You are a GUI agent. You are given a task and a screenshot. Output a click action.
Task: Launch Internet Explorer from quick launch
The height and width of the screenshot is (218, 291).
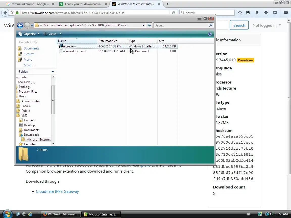click(x=30, y=214)
